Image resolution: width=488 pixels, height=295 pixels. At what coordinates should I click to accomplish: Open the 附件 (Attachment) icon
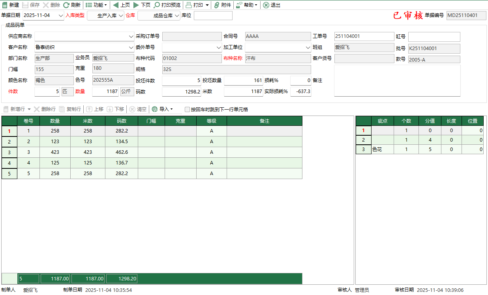click(x=222, y=6)
